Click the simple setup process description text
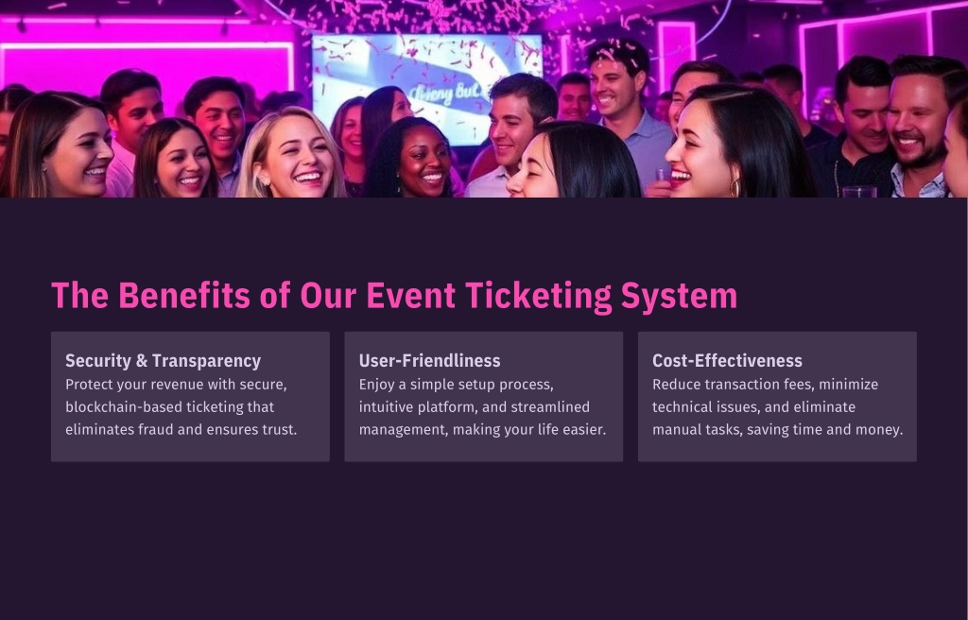968x620 pixels. pyautogui.click(x=483, y=407)
